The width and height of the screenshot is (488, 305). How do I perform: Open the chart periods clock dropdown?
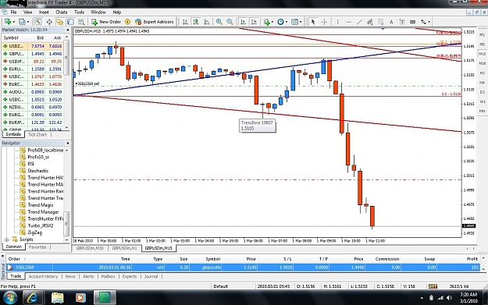[x=282, y=22]
